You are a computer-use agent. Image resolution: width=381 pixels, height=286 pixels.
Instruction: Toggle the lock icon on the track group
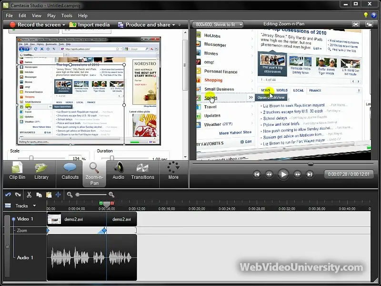7,246
